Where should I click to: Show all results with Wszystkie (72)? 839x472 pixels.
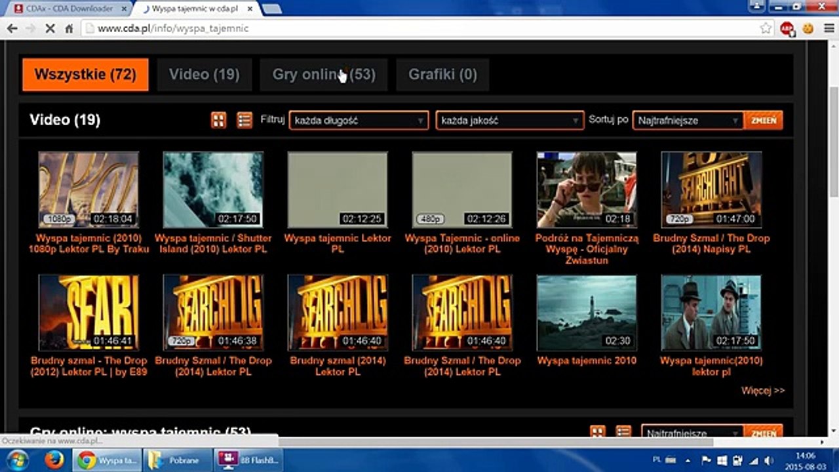[x=85, y=75]
